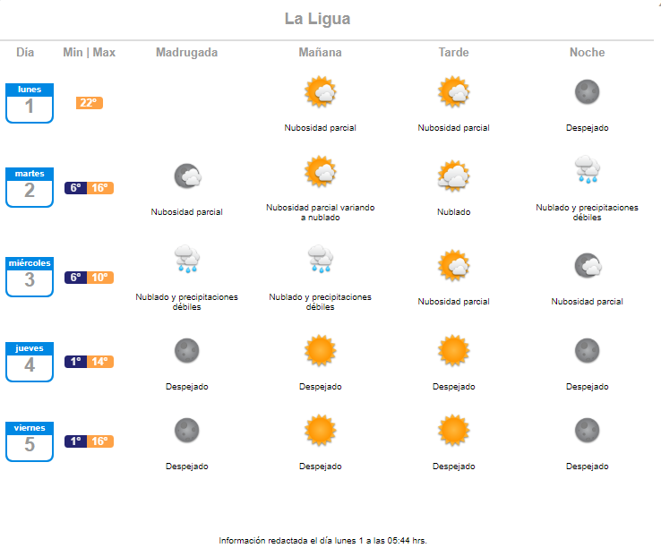Open the lunes 1 calendar day tile
The image size is (661, 548).
(x=30, y=103)
